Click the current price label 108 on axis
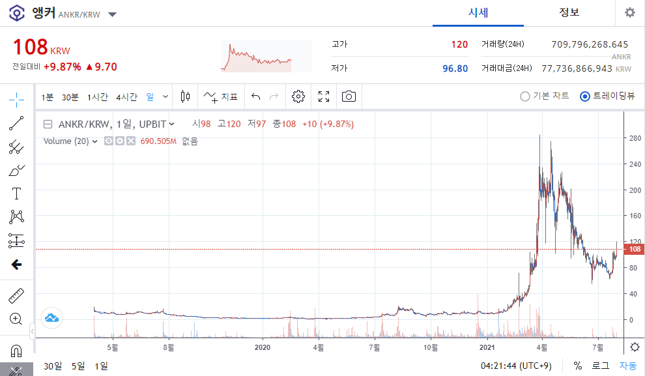This screenshot has height=376, width=645. tap(635, 249)
